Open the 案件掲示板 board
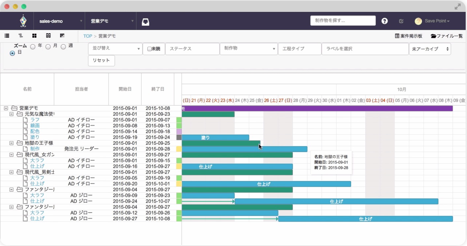This screenshot has height=246, width=467. click(x=409, y=36)
